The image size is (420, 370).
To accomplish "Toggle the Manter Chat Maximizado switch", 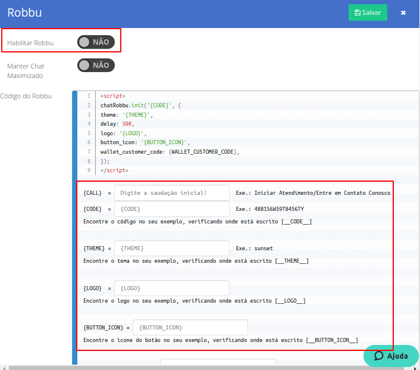I will [x=96, y=65].
